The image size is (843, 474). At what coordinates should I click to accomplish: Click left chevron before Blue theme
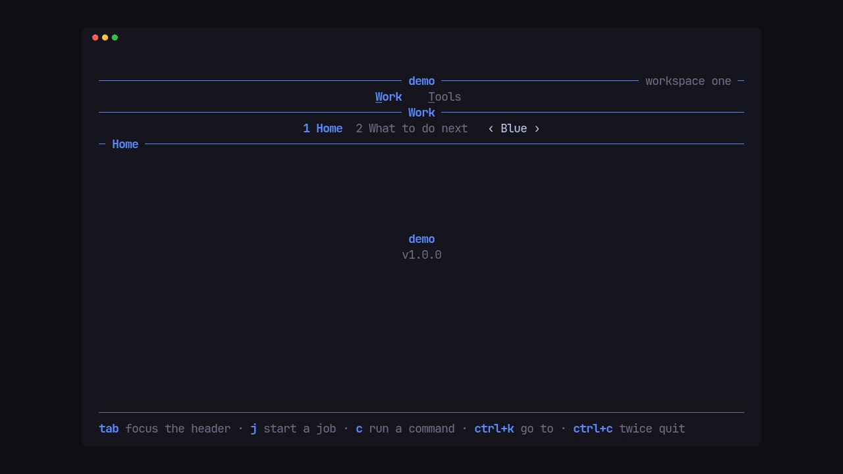491,128
